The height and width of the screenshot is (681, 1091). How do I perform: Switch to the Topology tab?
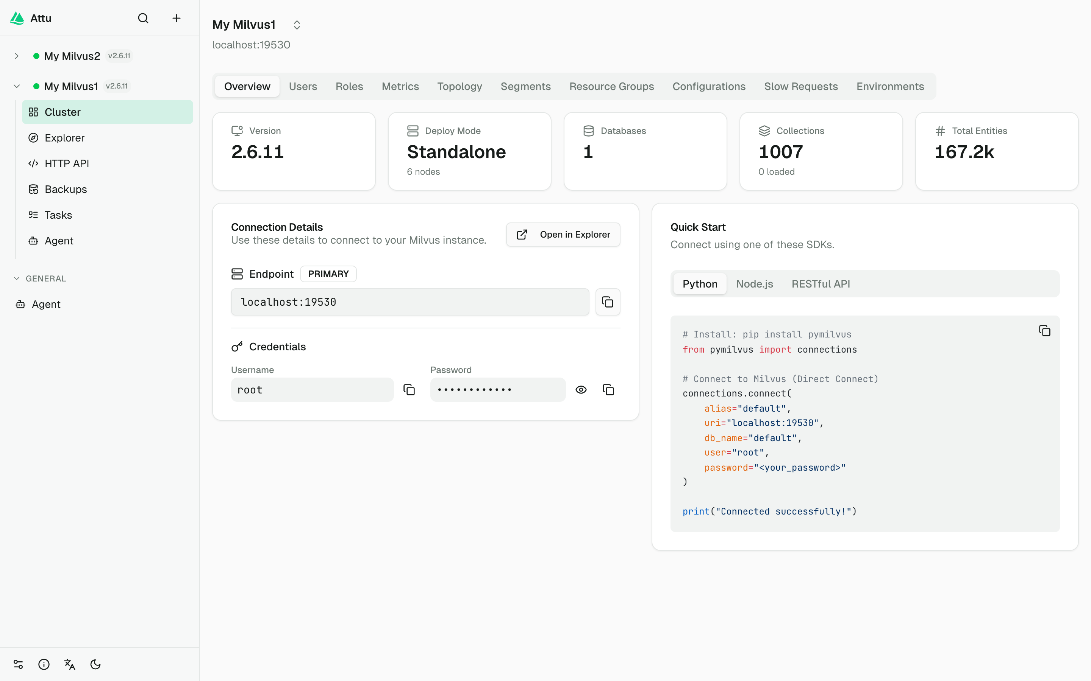click(x=460, y=86)
